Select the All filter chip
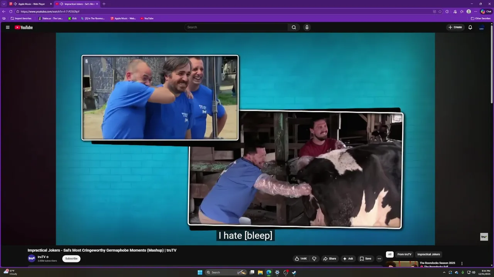Viewport: 494px width, 277px height. [x=390, y=254]
